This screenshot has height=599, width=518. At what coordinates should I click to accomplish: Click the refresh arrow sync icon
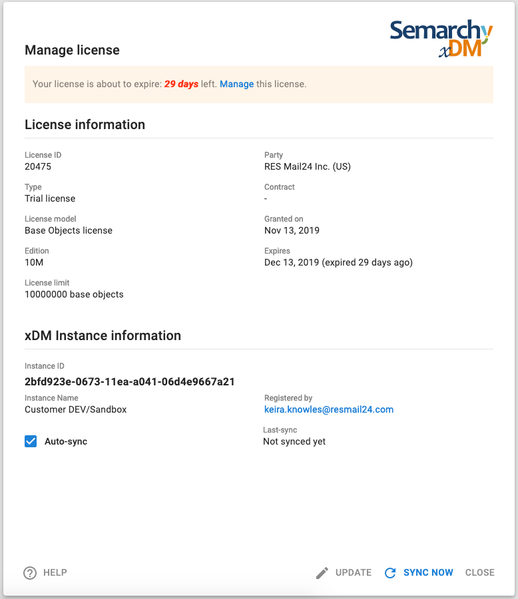point(390,572)
